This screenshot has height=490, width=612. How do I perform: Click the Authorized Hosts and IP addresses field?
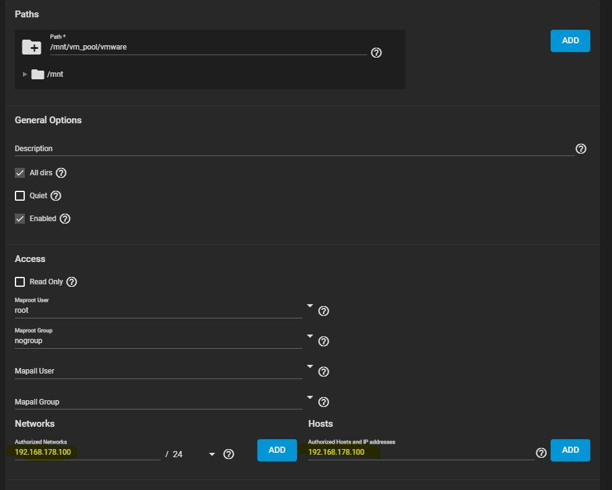coord(420,452)
